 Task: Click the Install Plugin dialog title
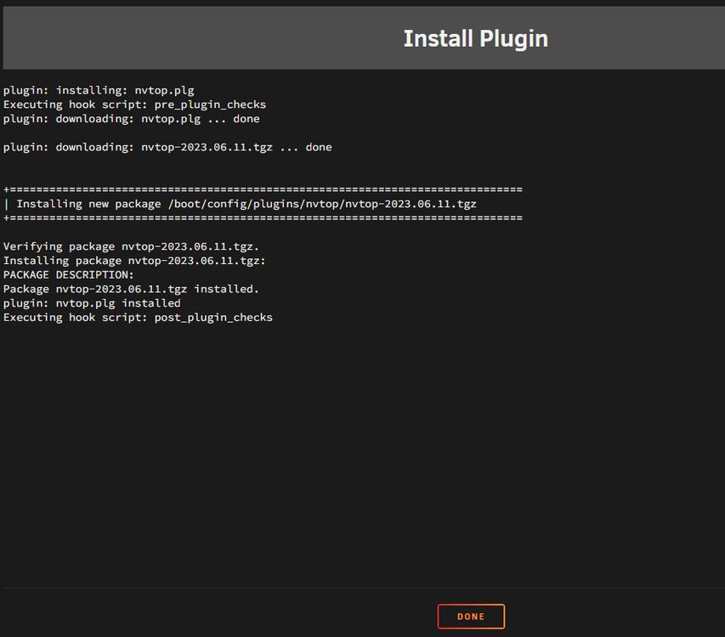(x=475, y=38)
